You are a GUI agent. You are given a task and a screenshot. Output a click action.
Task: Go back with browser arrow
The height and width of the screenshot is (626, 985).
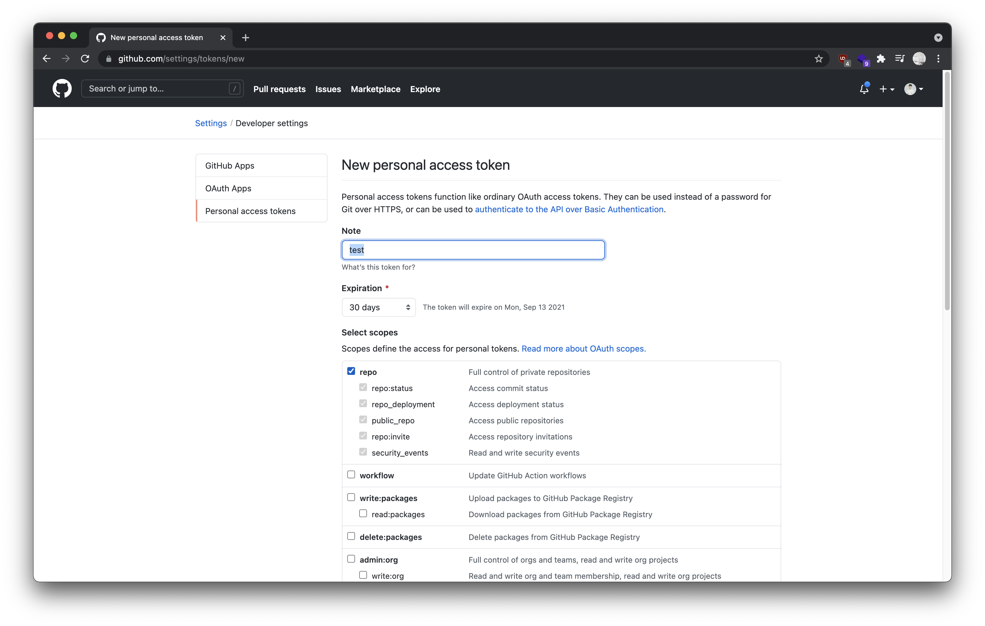click(47, 59)
